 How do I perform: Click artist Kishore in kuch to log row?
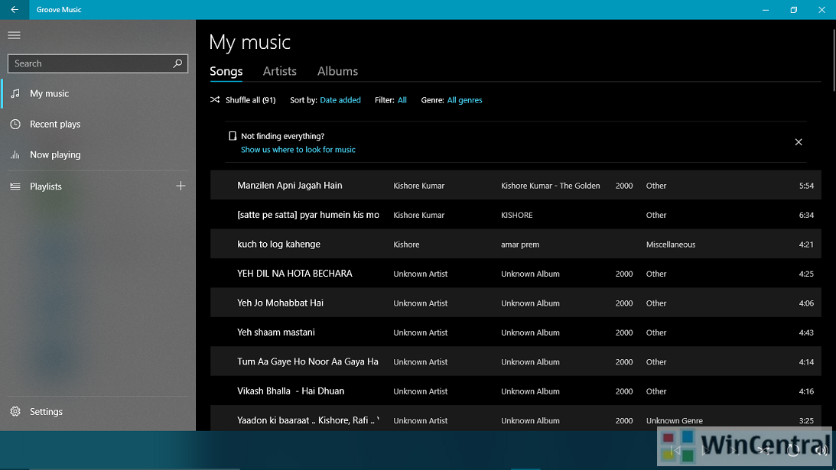[406, 245]
